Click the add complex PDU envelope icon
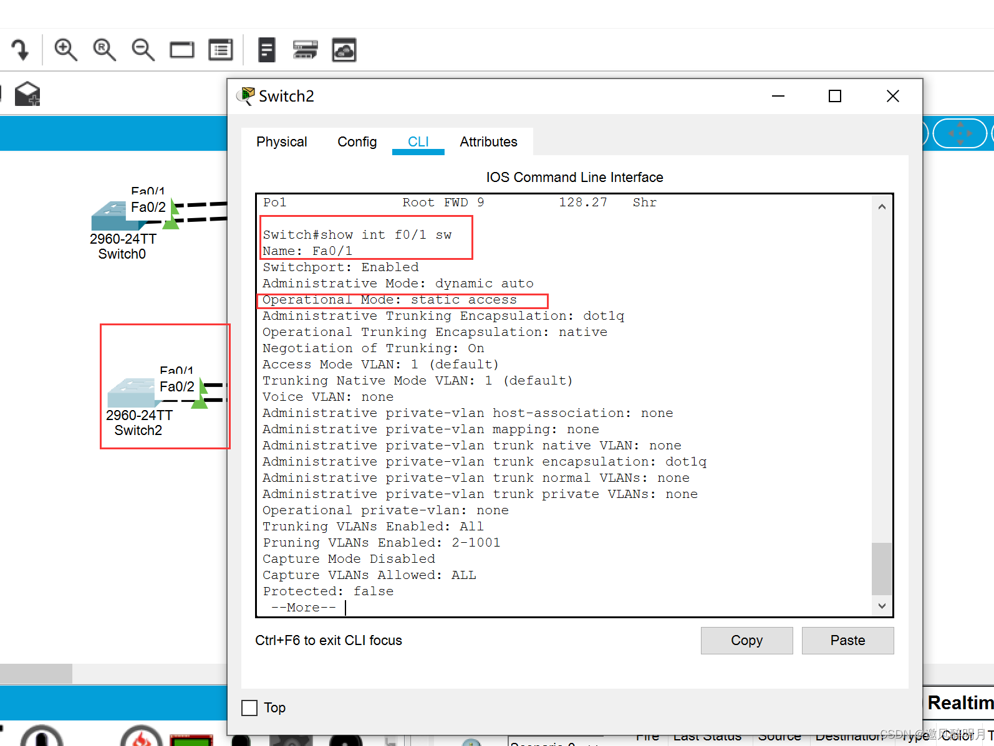Screen dimensions: 994x746 click(27, 94)
